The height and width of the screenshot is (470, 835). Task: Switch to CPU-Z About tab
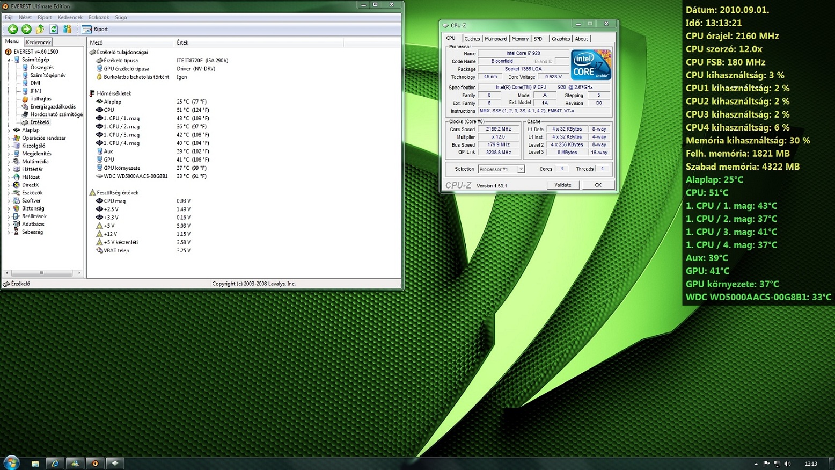[581, 39]
